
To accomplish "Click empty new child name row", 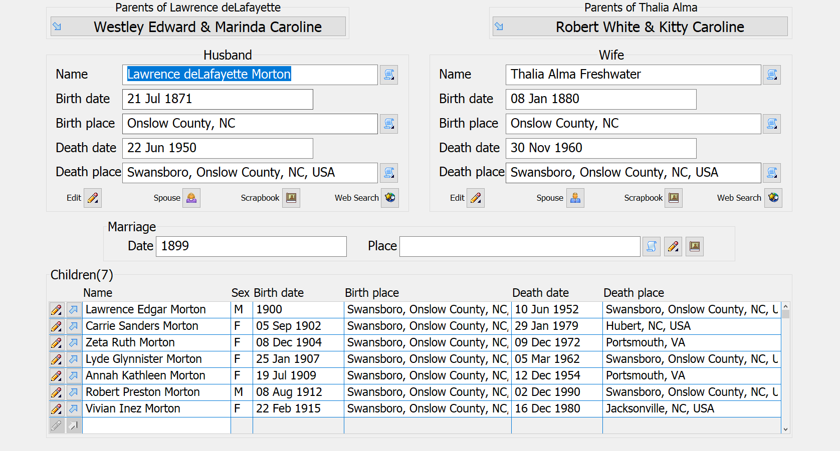I will (156, 425).
